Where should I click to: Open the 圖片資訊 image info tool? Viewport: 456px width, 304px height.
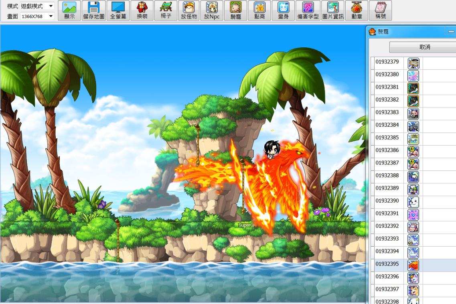(x=333, y=11)
